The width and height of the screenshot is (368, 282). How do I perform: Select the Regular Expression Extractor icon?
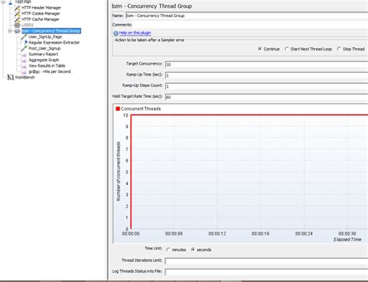(x=25, y=43)
